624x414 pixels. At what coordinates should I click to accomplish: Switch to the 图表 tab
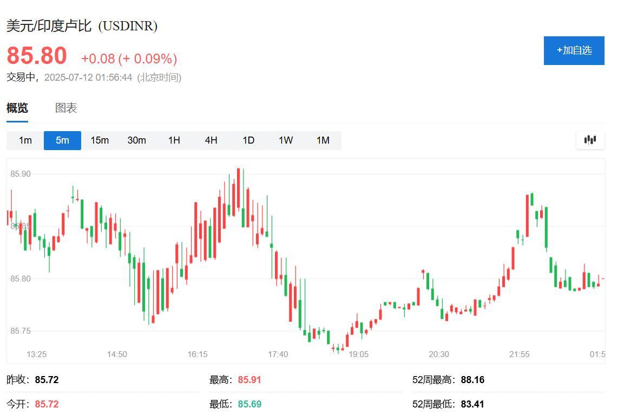pyautogui.click(x=66, y=108)
